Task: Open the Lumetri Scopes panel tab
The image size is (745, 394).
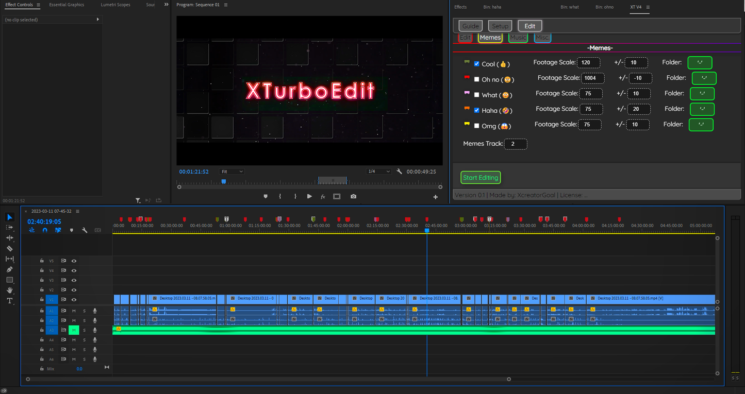Action: tap(114, 5)
